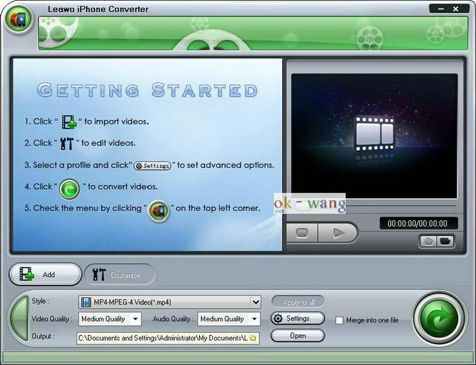Click the Add videos button
The image size is (476, 365).
coord(46,274)
